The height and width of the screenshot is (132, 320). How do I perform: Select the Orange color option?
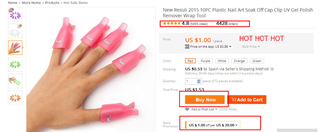pos(239,61)
